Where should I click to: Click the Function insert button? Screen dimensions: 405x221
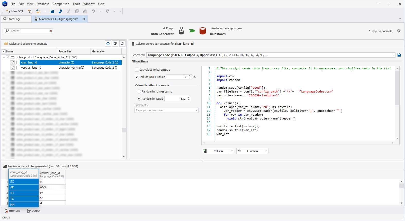250,151
